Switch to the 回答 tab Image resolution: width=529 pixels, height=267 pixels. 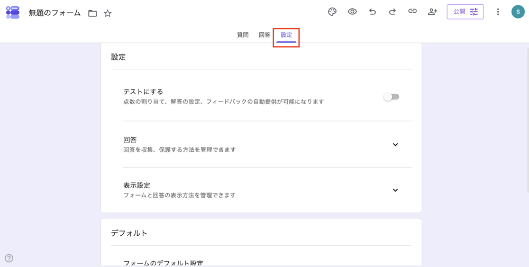click(264, 35)
